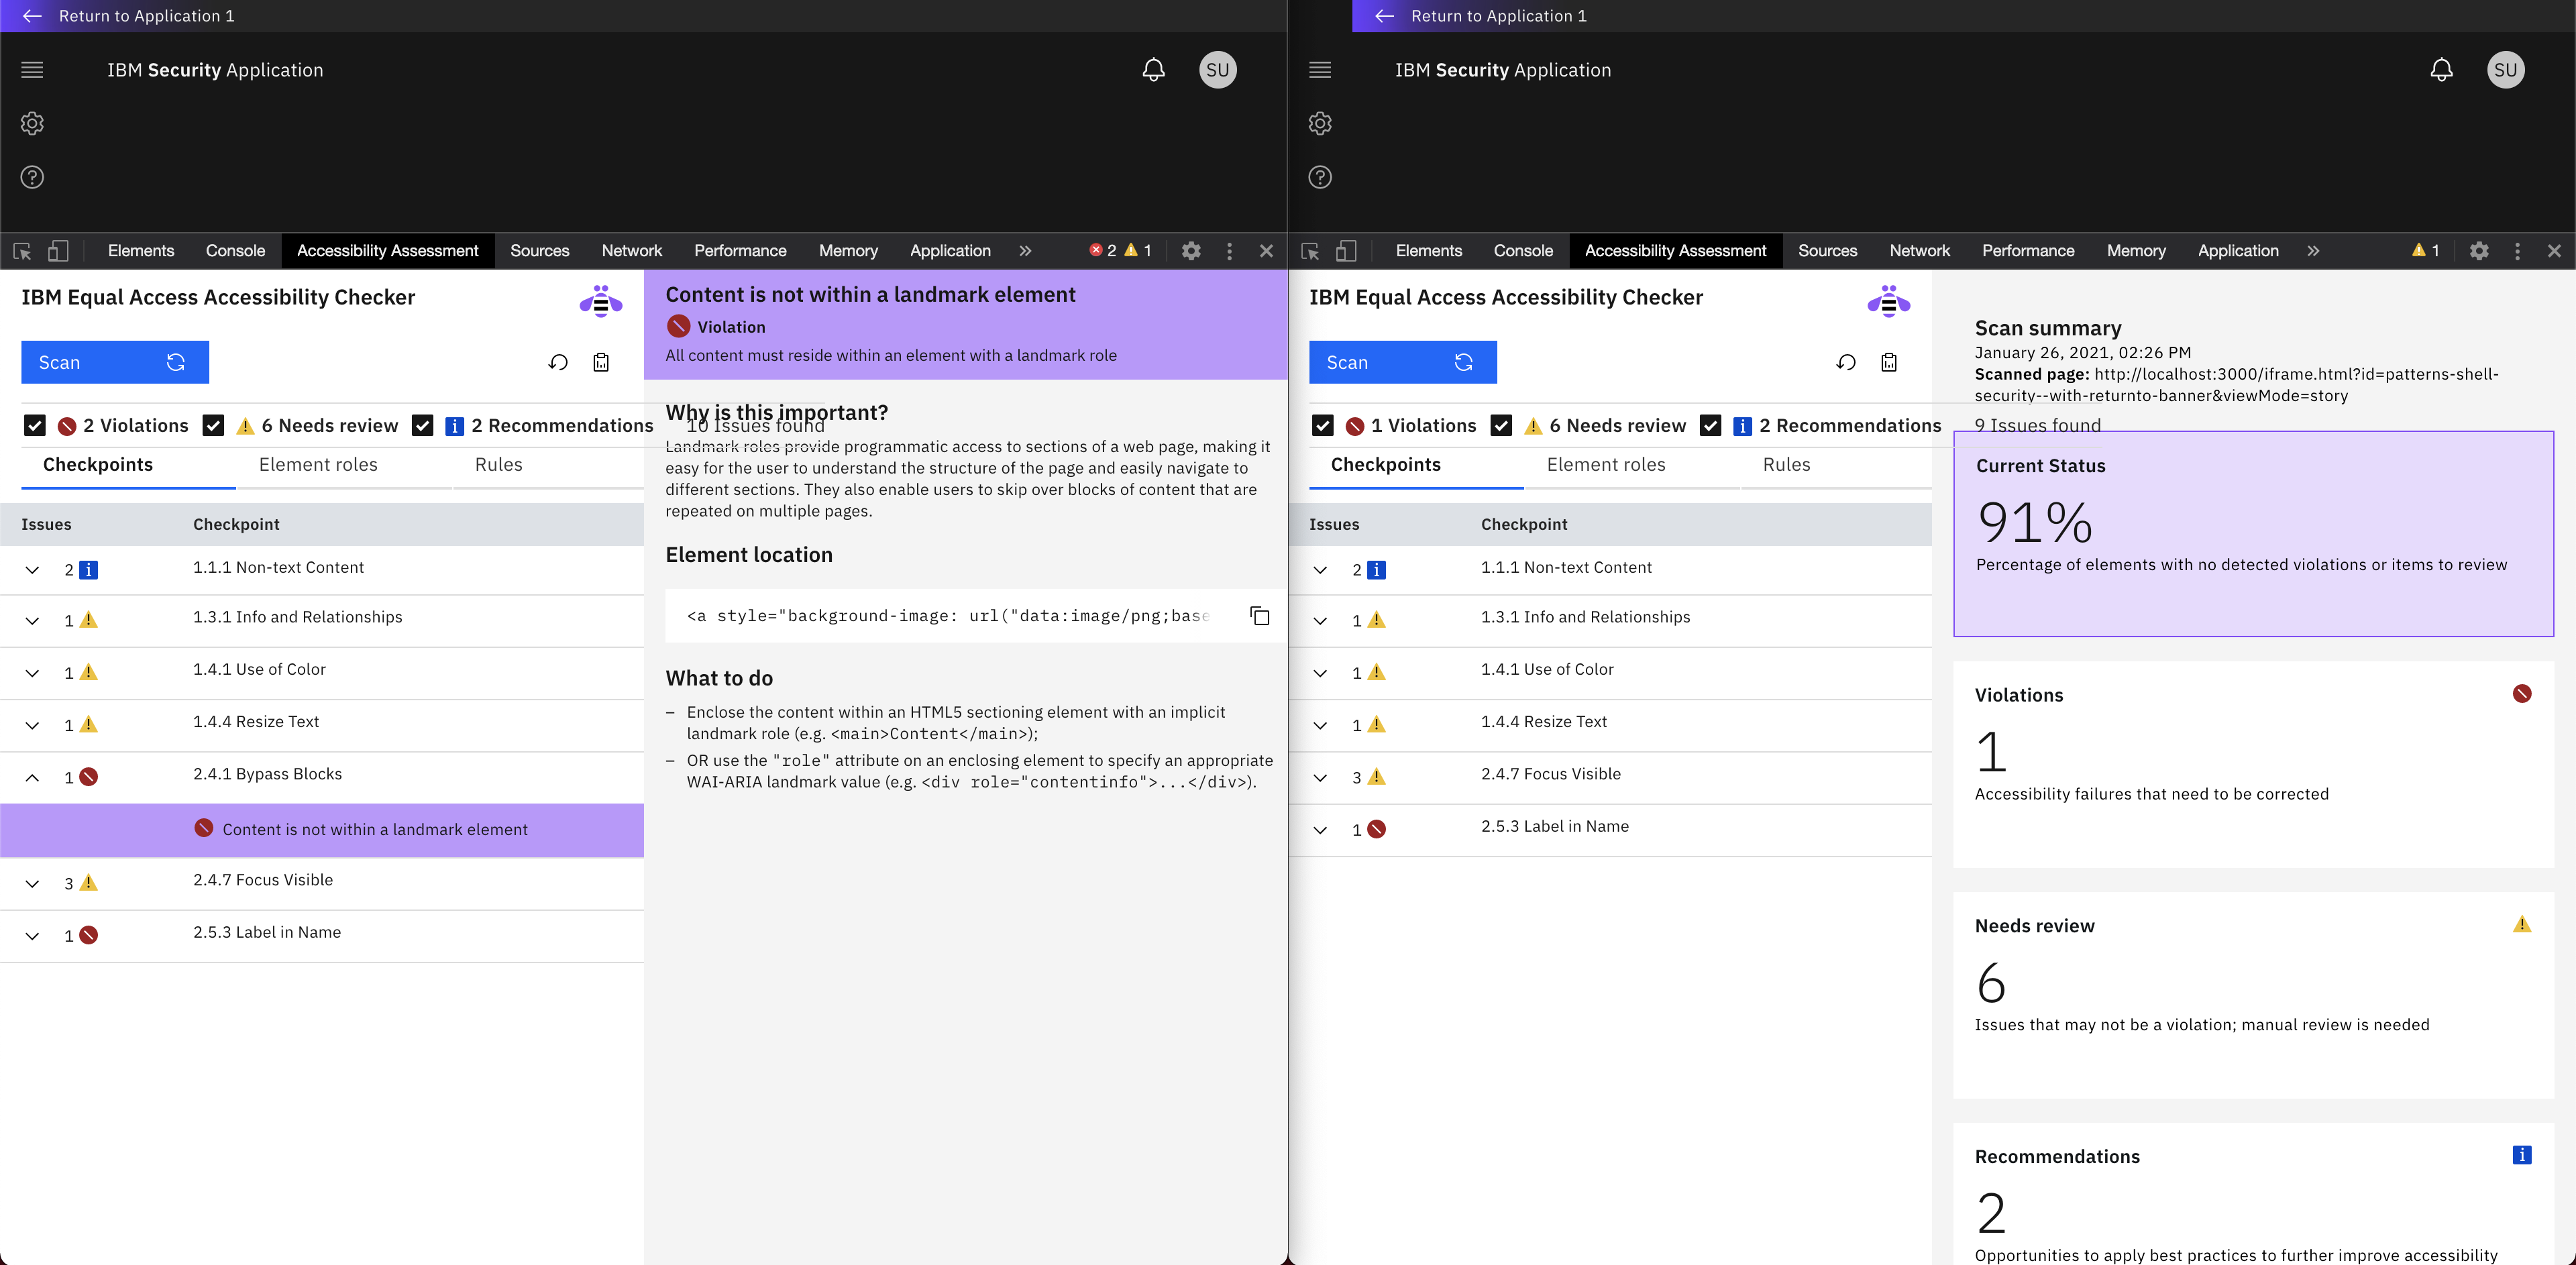Open notifications bell in left window
The height and width of the screenshot is (1265, 2576).
pos(1153,70)
